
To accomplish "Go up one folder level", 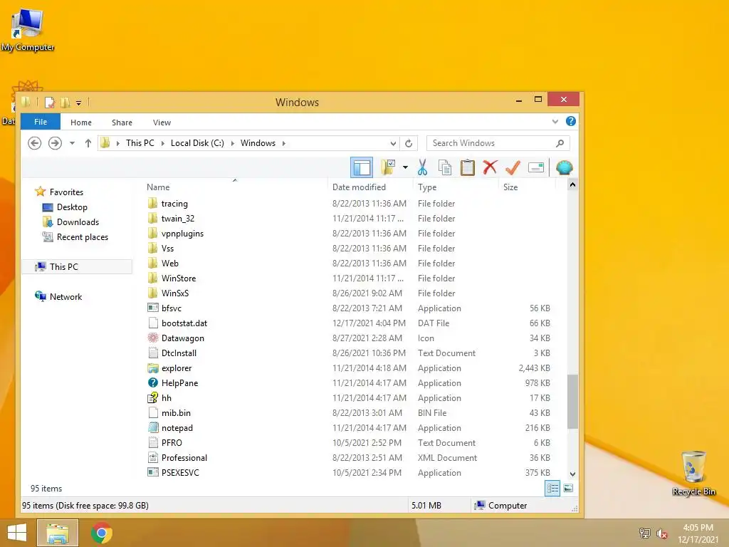I will (x=88, y=142).
